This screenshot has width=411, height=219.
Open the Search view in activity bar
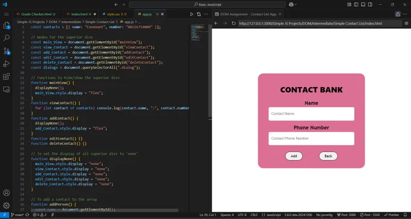pos(6,38)
